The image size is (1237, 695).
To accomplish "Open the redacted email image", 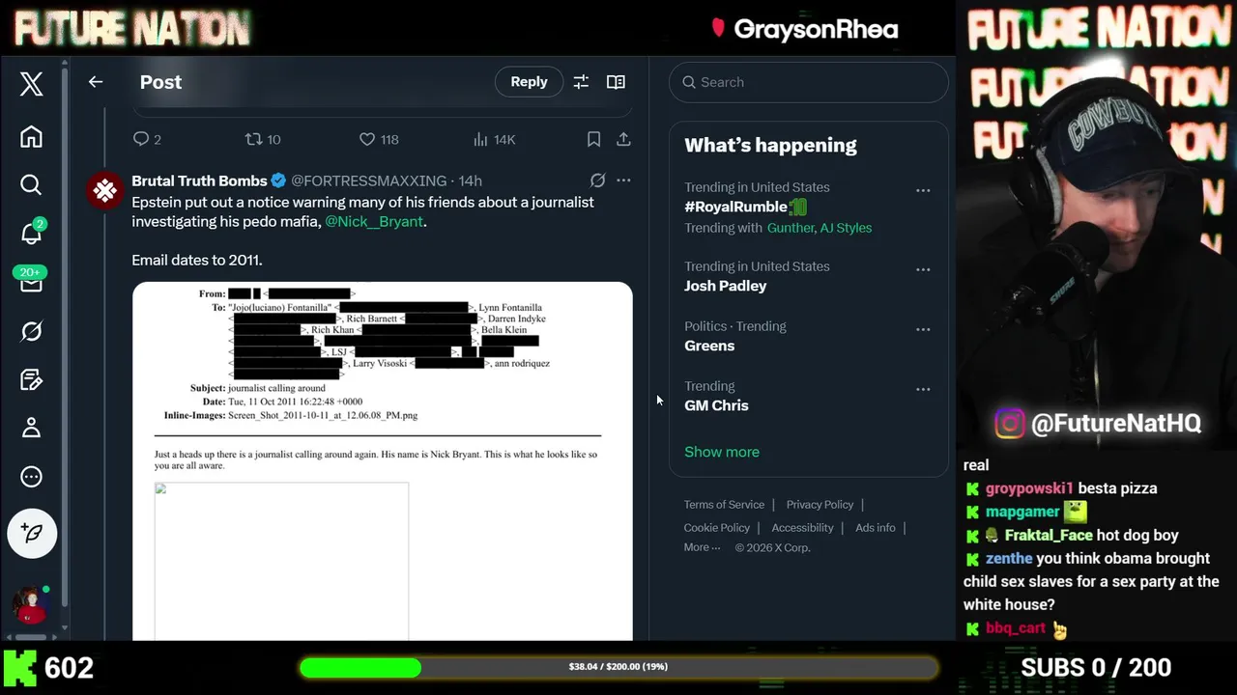I will click(x=383, y=460).
